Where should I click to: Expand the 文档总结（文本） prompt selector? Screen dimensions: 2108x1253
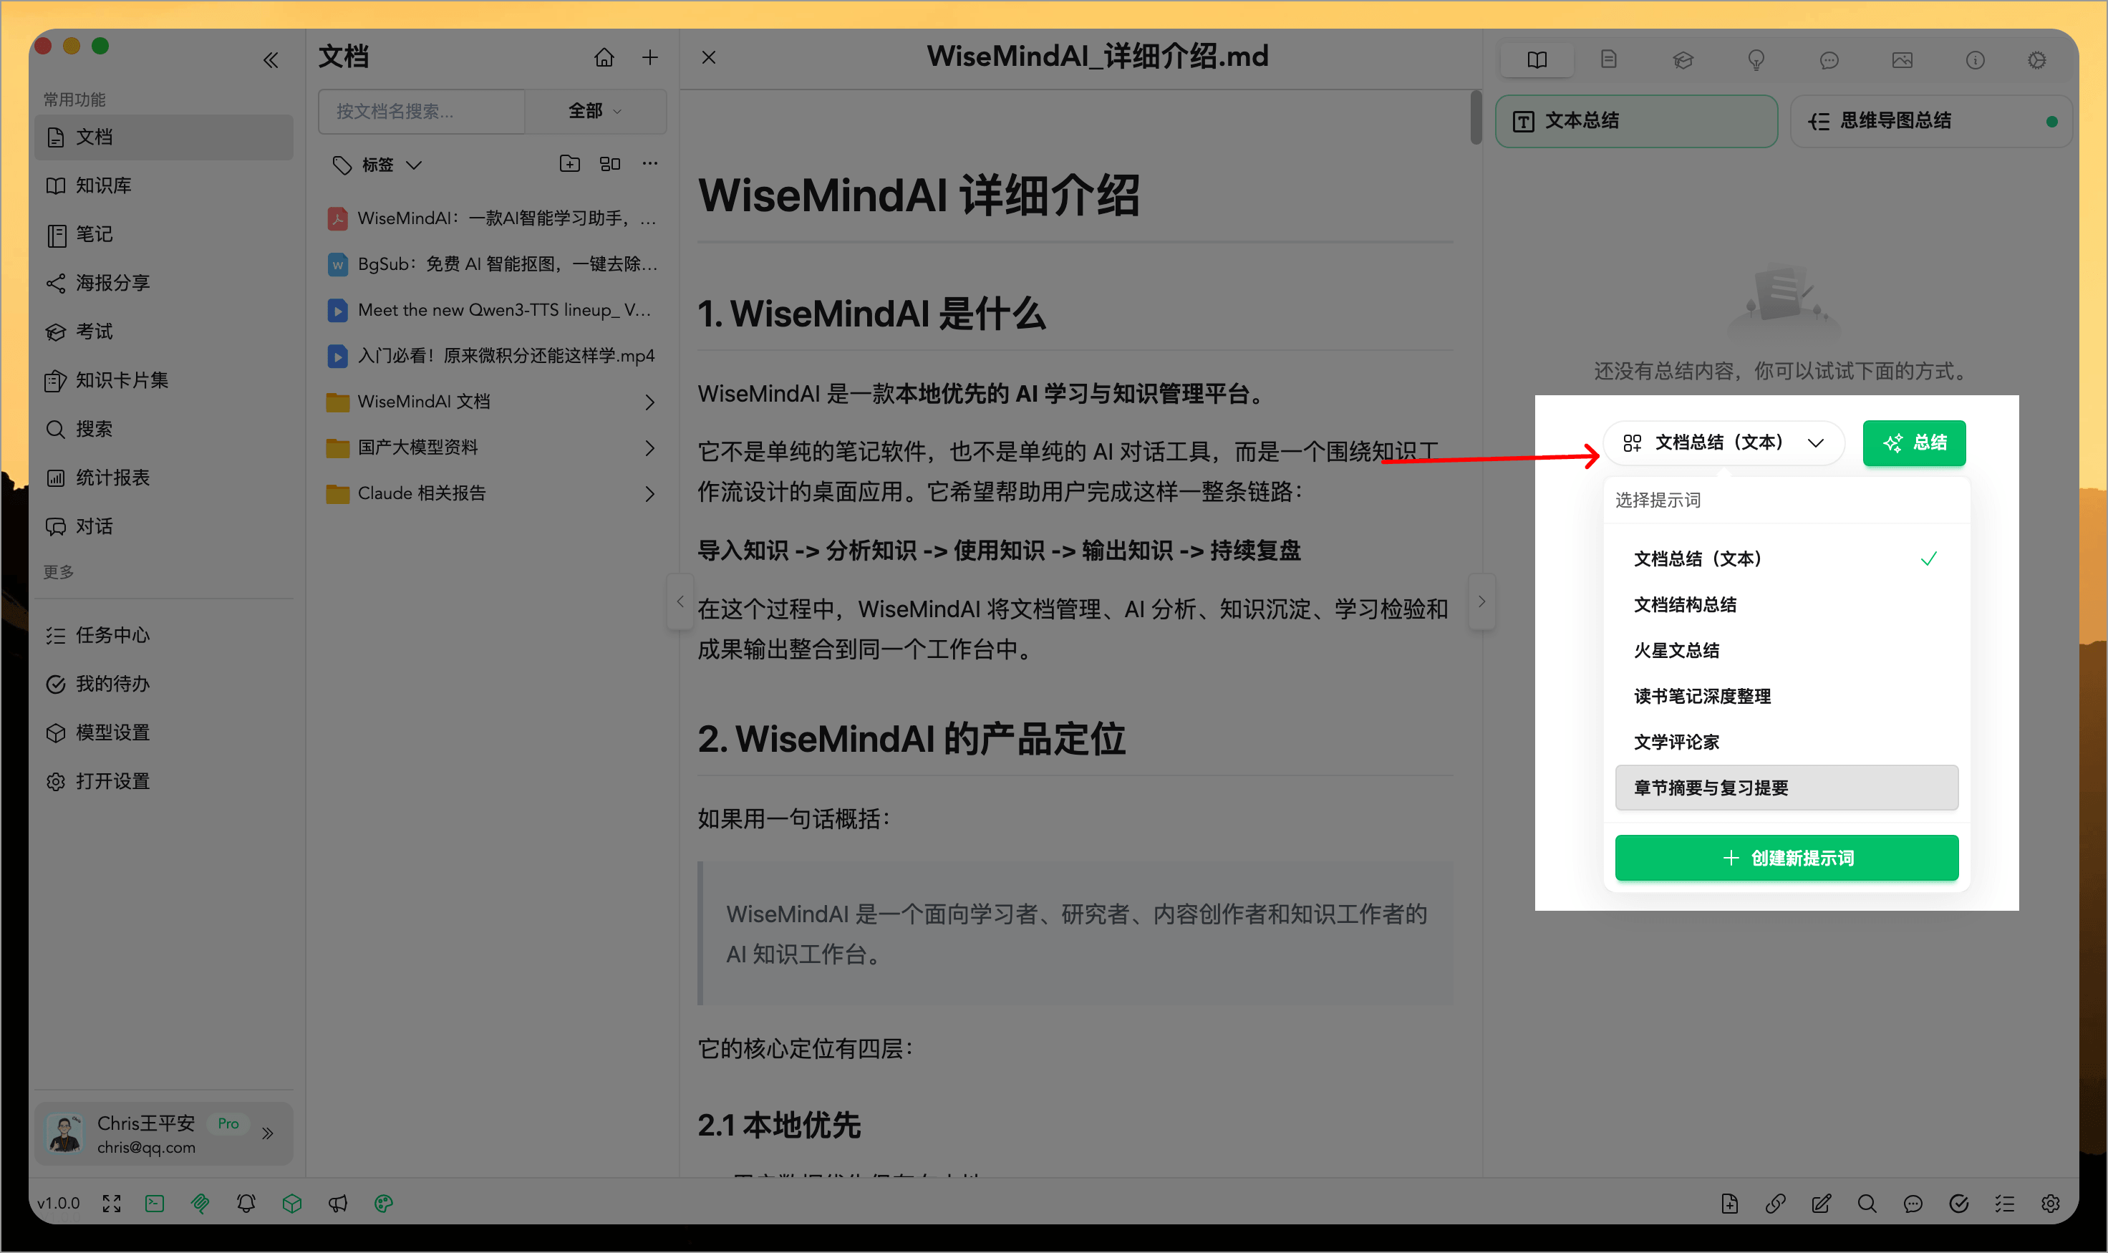[x=1724, y=442]
